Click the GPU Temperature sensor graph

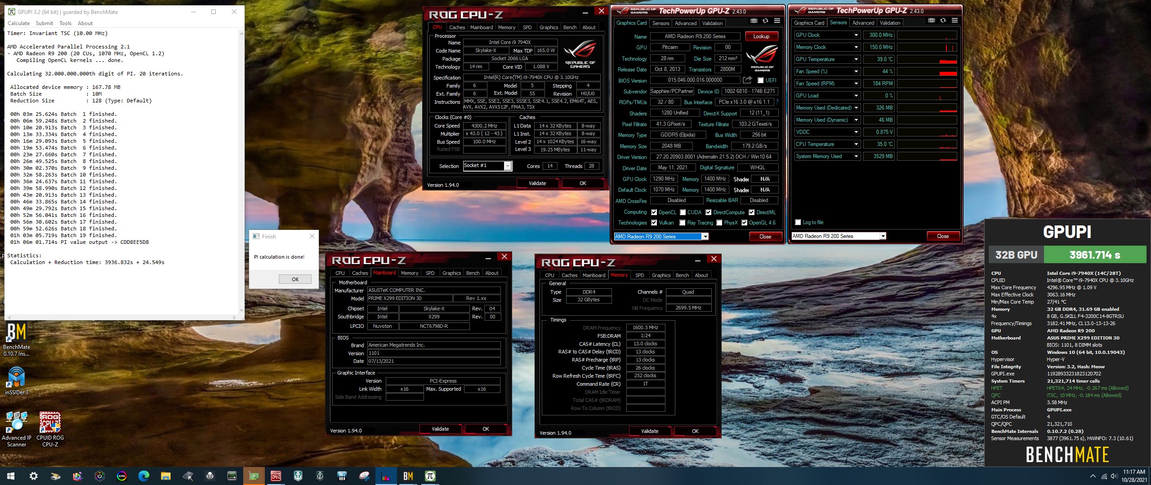pyautogui.click(x=927, y=59)
